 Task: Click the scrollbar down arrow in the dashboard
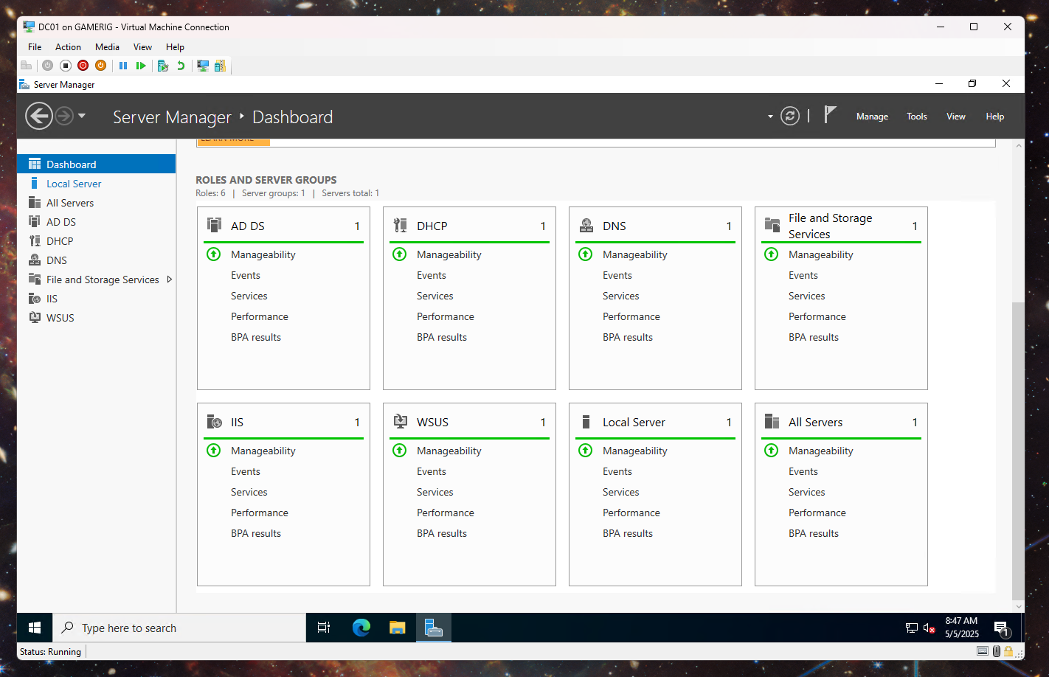[1019, 606]
